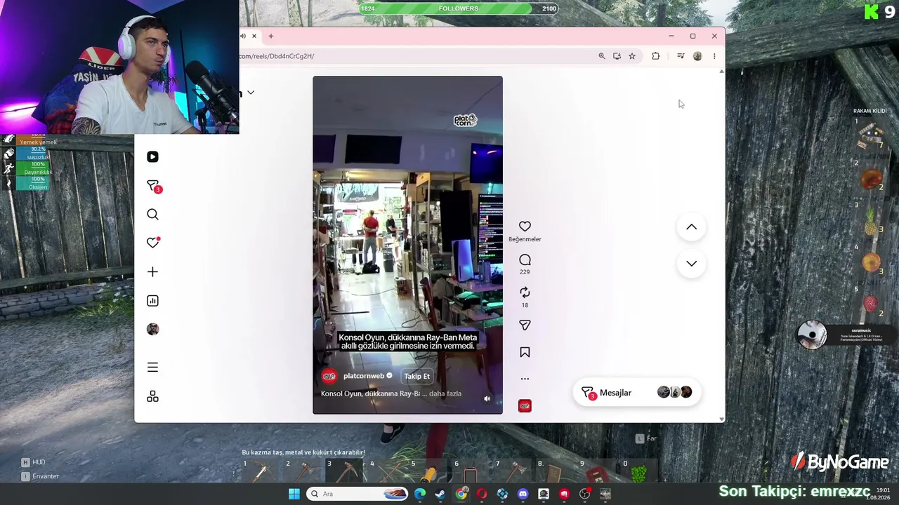Open Steam from the taskbar
Viewport: 899px width, 505px height.
[x=440, y=494]
